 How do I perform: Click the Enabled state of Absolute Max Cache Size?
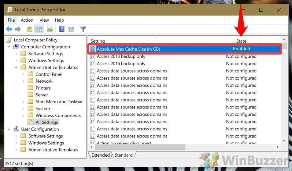pyautogui.click(x=242, y=49)
